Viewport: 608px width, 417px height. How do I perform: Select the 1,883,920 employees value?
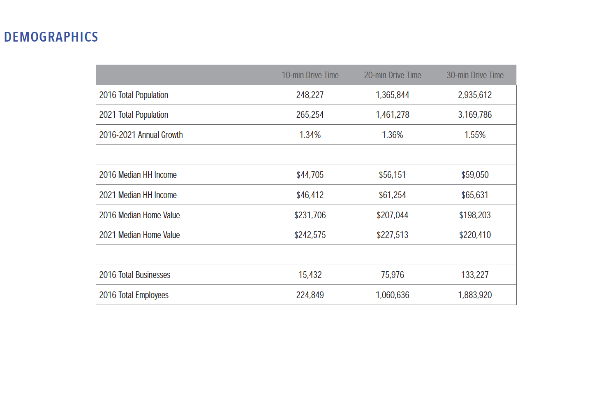[475, 295]
